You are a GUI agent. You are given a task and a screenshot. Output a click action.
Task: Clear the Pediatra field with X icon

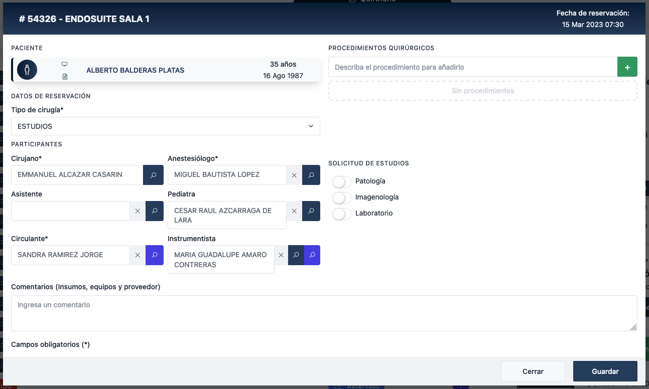294,211
